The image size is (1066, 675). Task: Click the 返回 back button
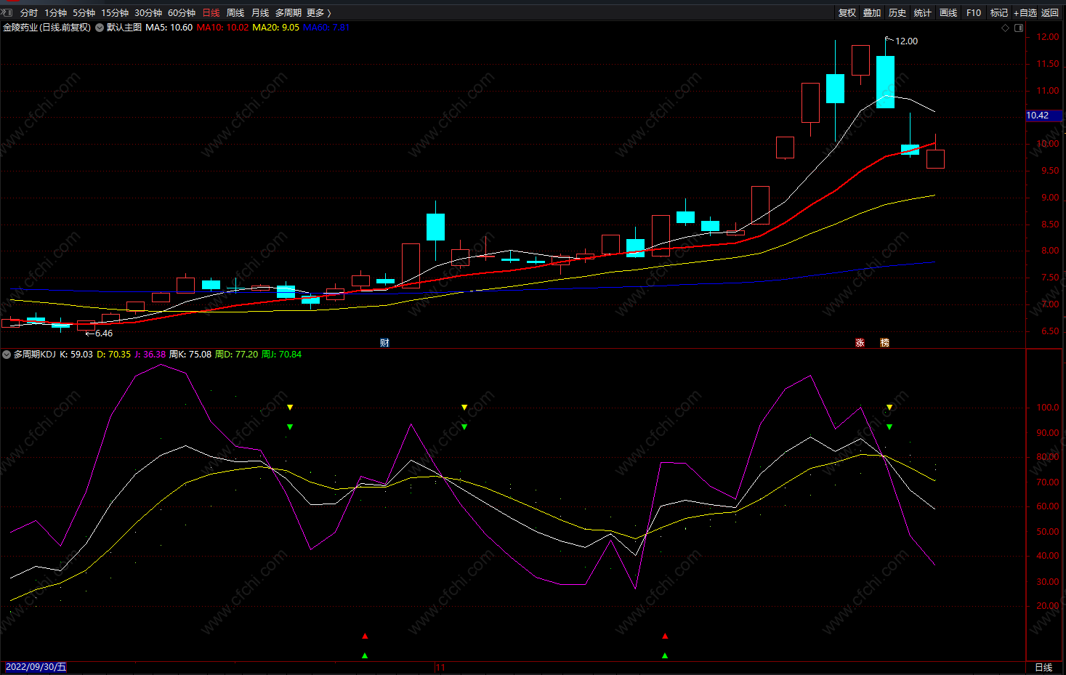[1050, 13]
